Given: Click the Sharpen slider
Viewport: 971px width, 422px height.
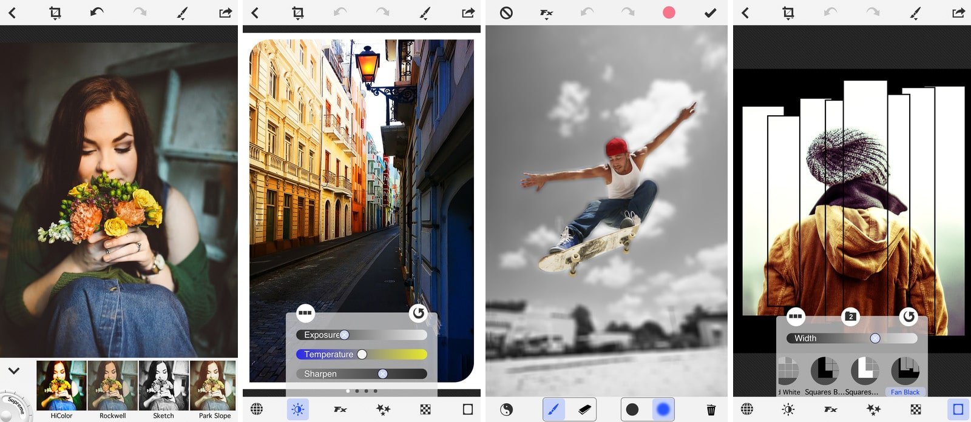Looking at the screenshot, I should [362, 373].
